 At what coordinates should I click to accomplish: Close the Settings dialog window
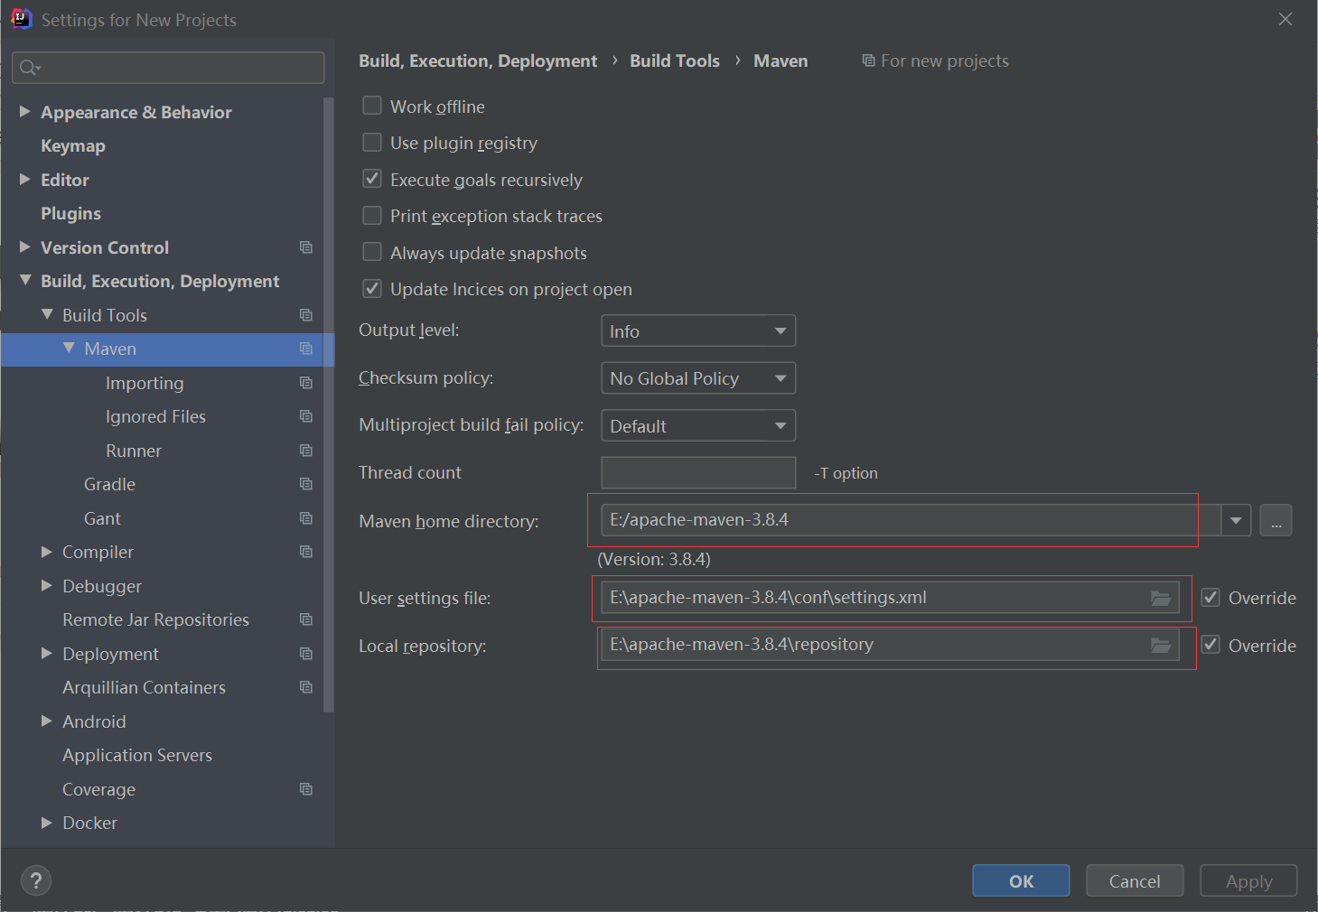coord(1285,19)
